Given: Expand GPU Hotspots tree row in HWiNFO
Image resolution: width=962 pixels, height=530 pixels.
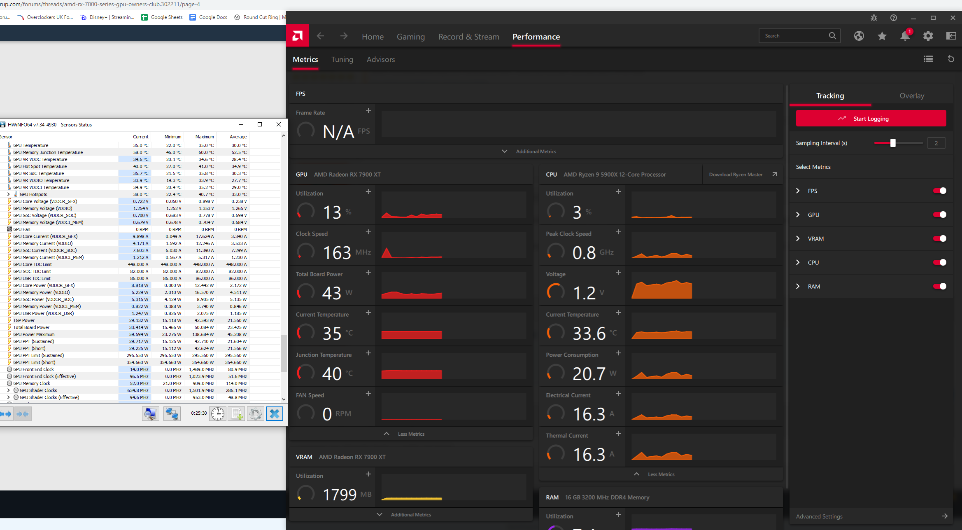Looking at the screenshot, I should click(x=9, y=194).
